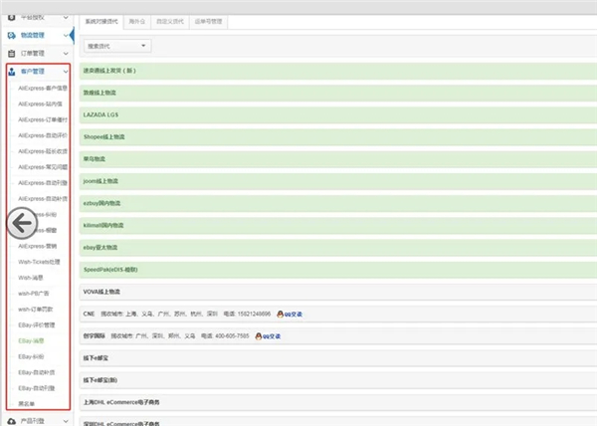
Task: Click the 订单管理 clipboard icon
Action: tap(12, 53)
